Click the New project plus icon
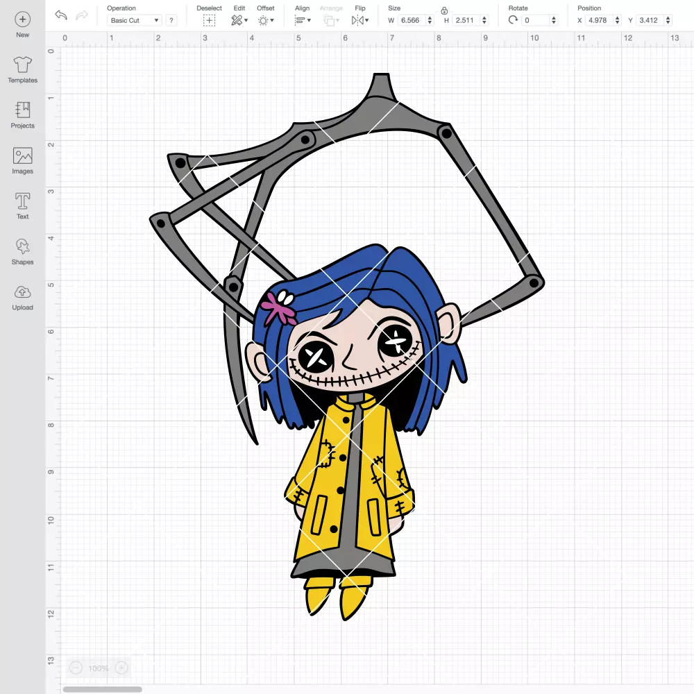The width and height of the screenshot is (694, 694). pyautogui.click(x=23, y=19)
